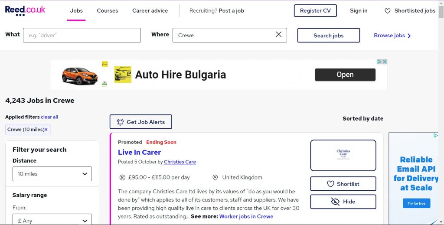
Task: Click the Filter your search heading
Action: (39, 150)
